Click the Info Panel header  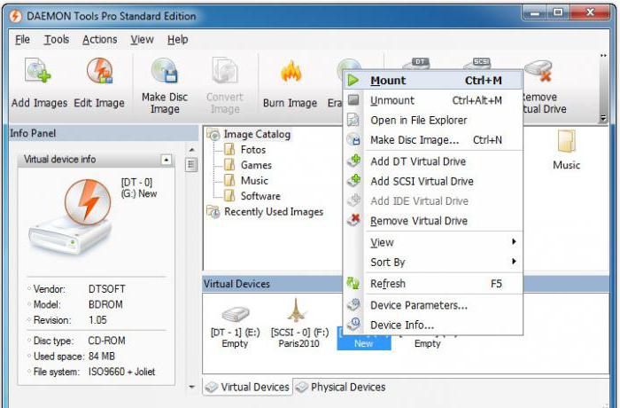tap(104, 133)
